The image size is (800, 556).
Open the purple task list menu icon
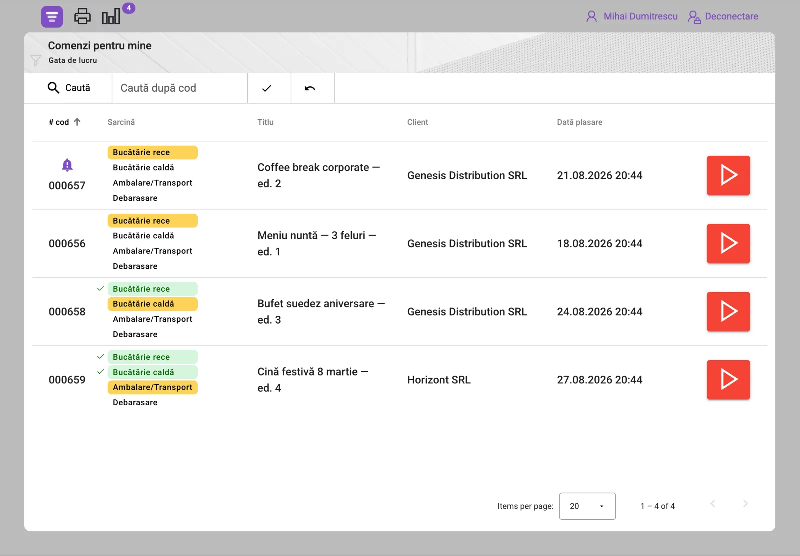pyautogui.click(x=52, y=17)
